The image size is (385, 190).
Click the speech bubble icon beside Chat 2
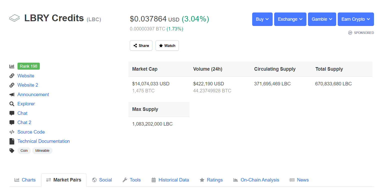pos(12,123)
